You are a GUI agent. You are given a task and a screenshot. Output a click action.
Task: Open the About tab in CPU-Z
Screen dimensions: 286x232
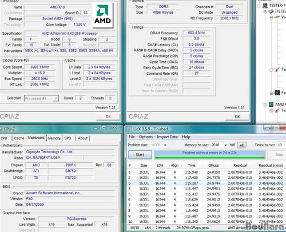pyautogui.click(x=82, y=138)
